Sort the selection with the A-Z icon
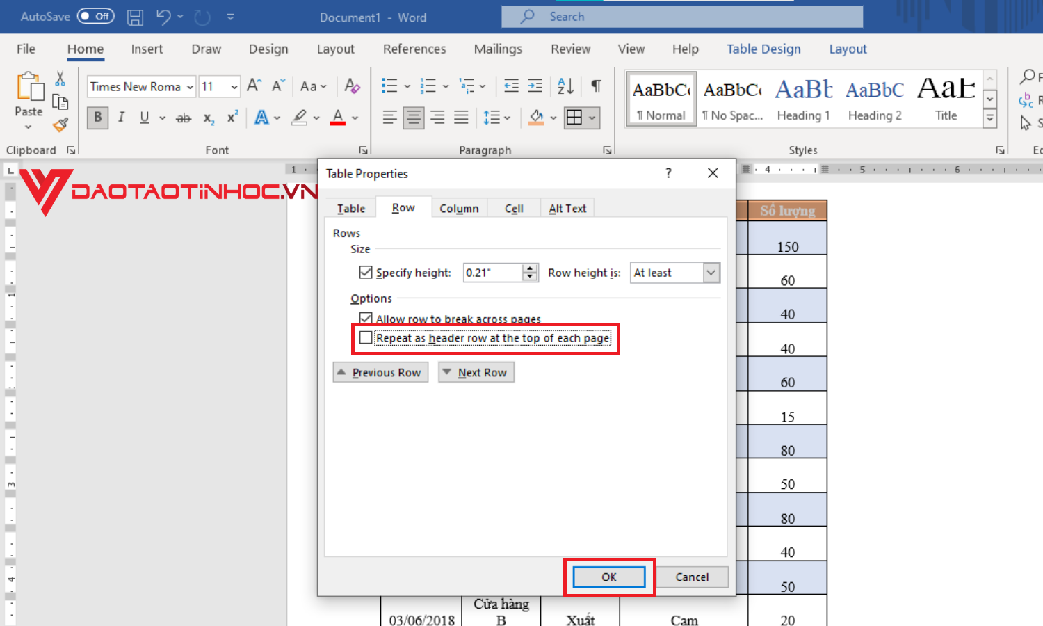Image resolution: width=1043 pixels, height=626 pixels. click(565, 86)
